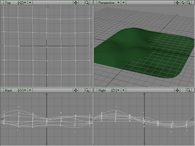Zoom magnifier in the Perspective viewport
This screenshot has width=195, height=146.
189,3
